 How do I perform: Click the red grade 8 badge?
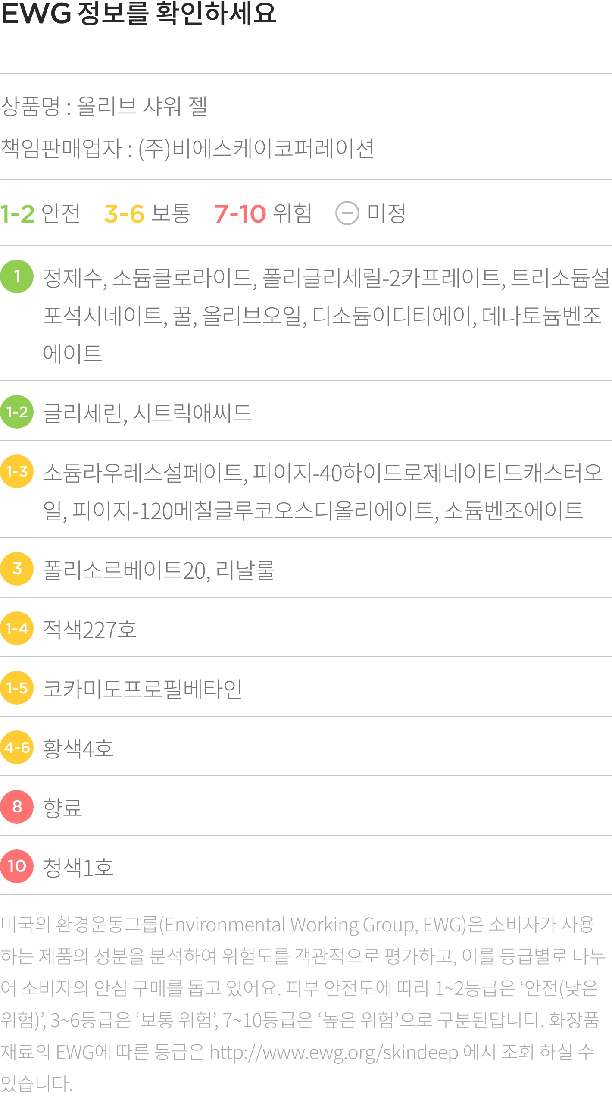pyautogui.click(x=17, y=807)
